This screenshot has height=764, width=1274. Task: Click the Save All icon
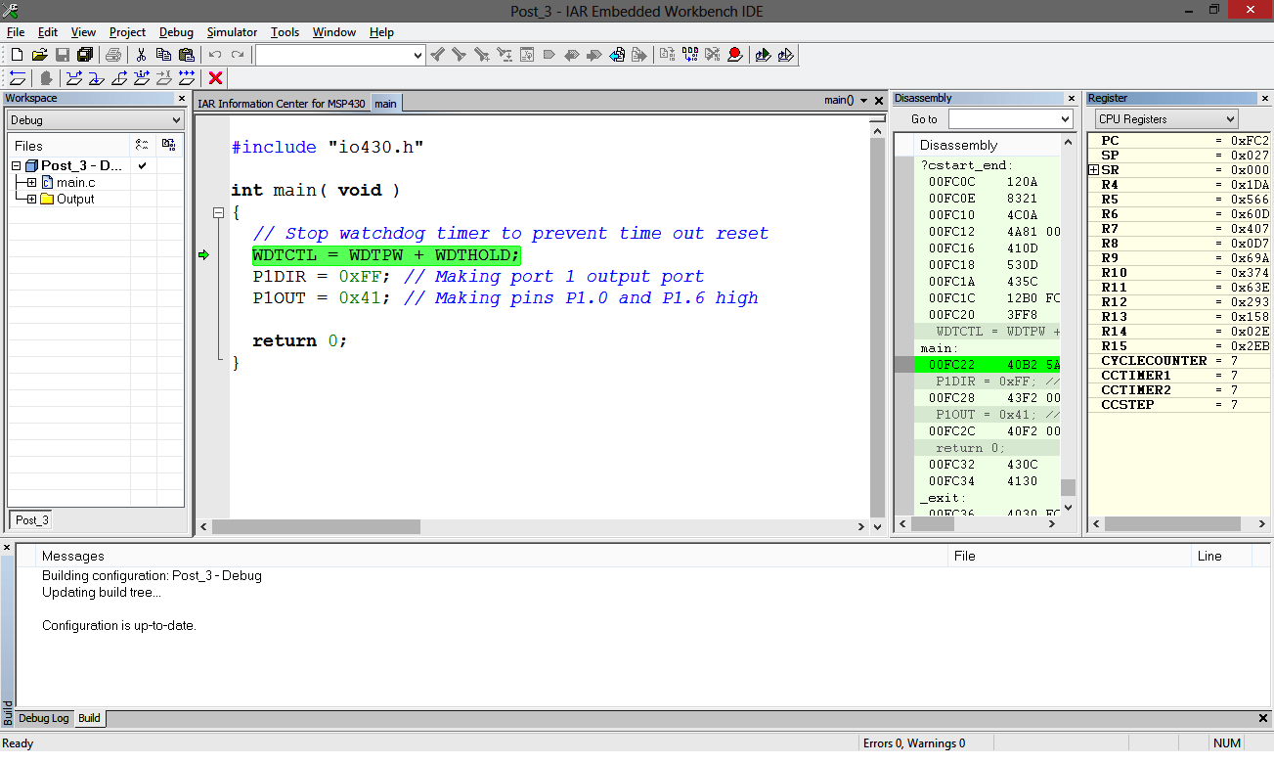pos(84,55)
